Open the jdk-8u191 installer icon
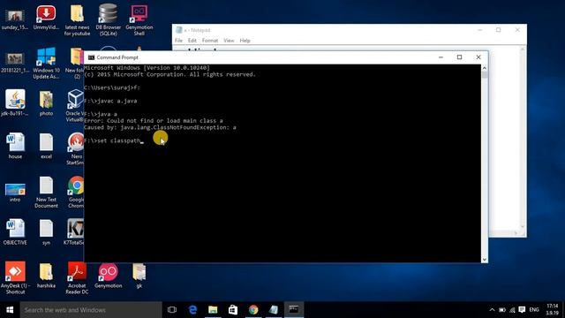This screenshot has height=318, width=565. (15, 102)
